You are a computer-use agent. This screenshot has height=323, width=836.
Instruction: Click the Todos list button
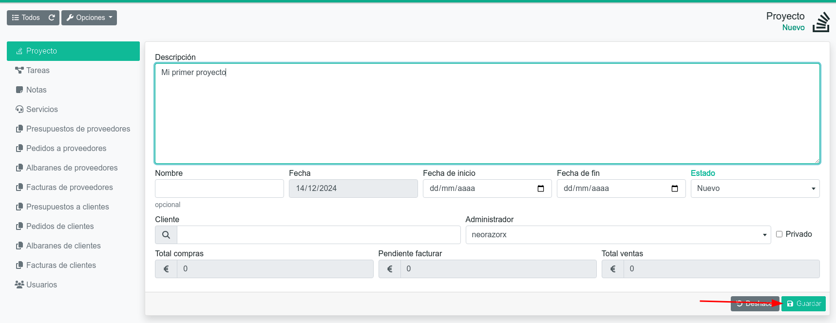(x=26, y=18)
